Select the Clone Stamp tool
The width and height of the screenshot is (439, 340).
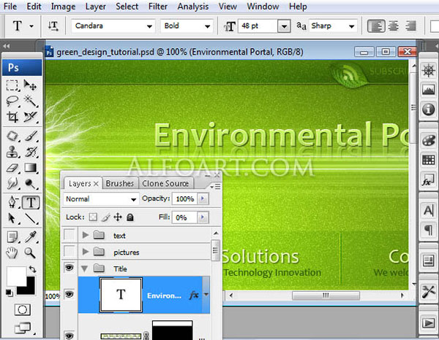tap(12, 152)
